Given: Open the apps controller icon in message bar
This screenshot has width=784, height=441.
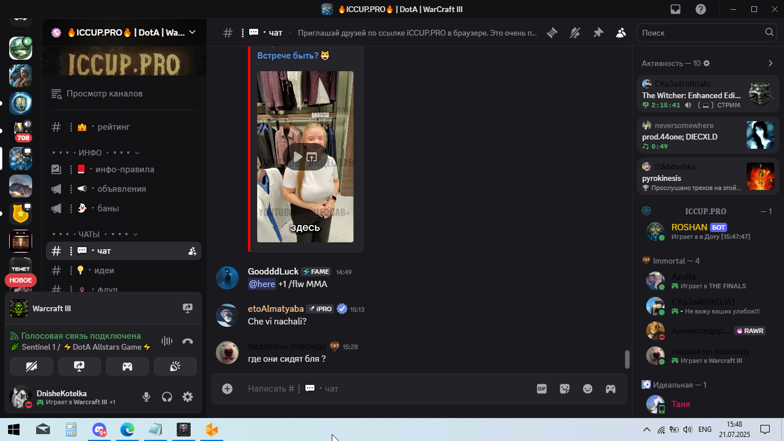Looking at the screenshot, I should point(611,389).
